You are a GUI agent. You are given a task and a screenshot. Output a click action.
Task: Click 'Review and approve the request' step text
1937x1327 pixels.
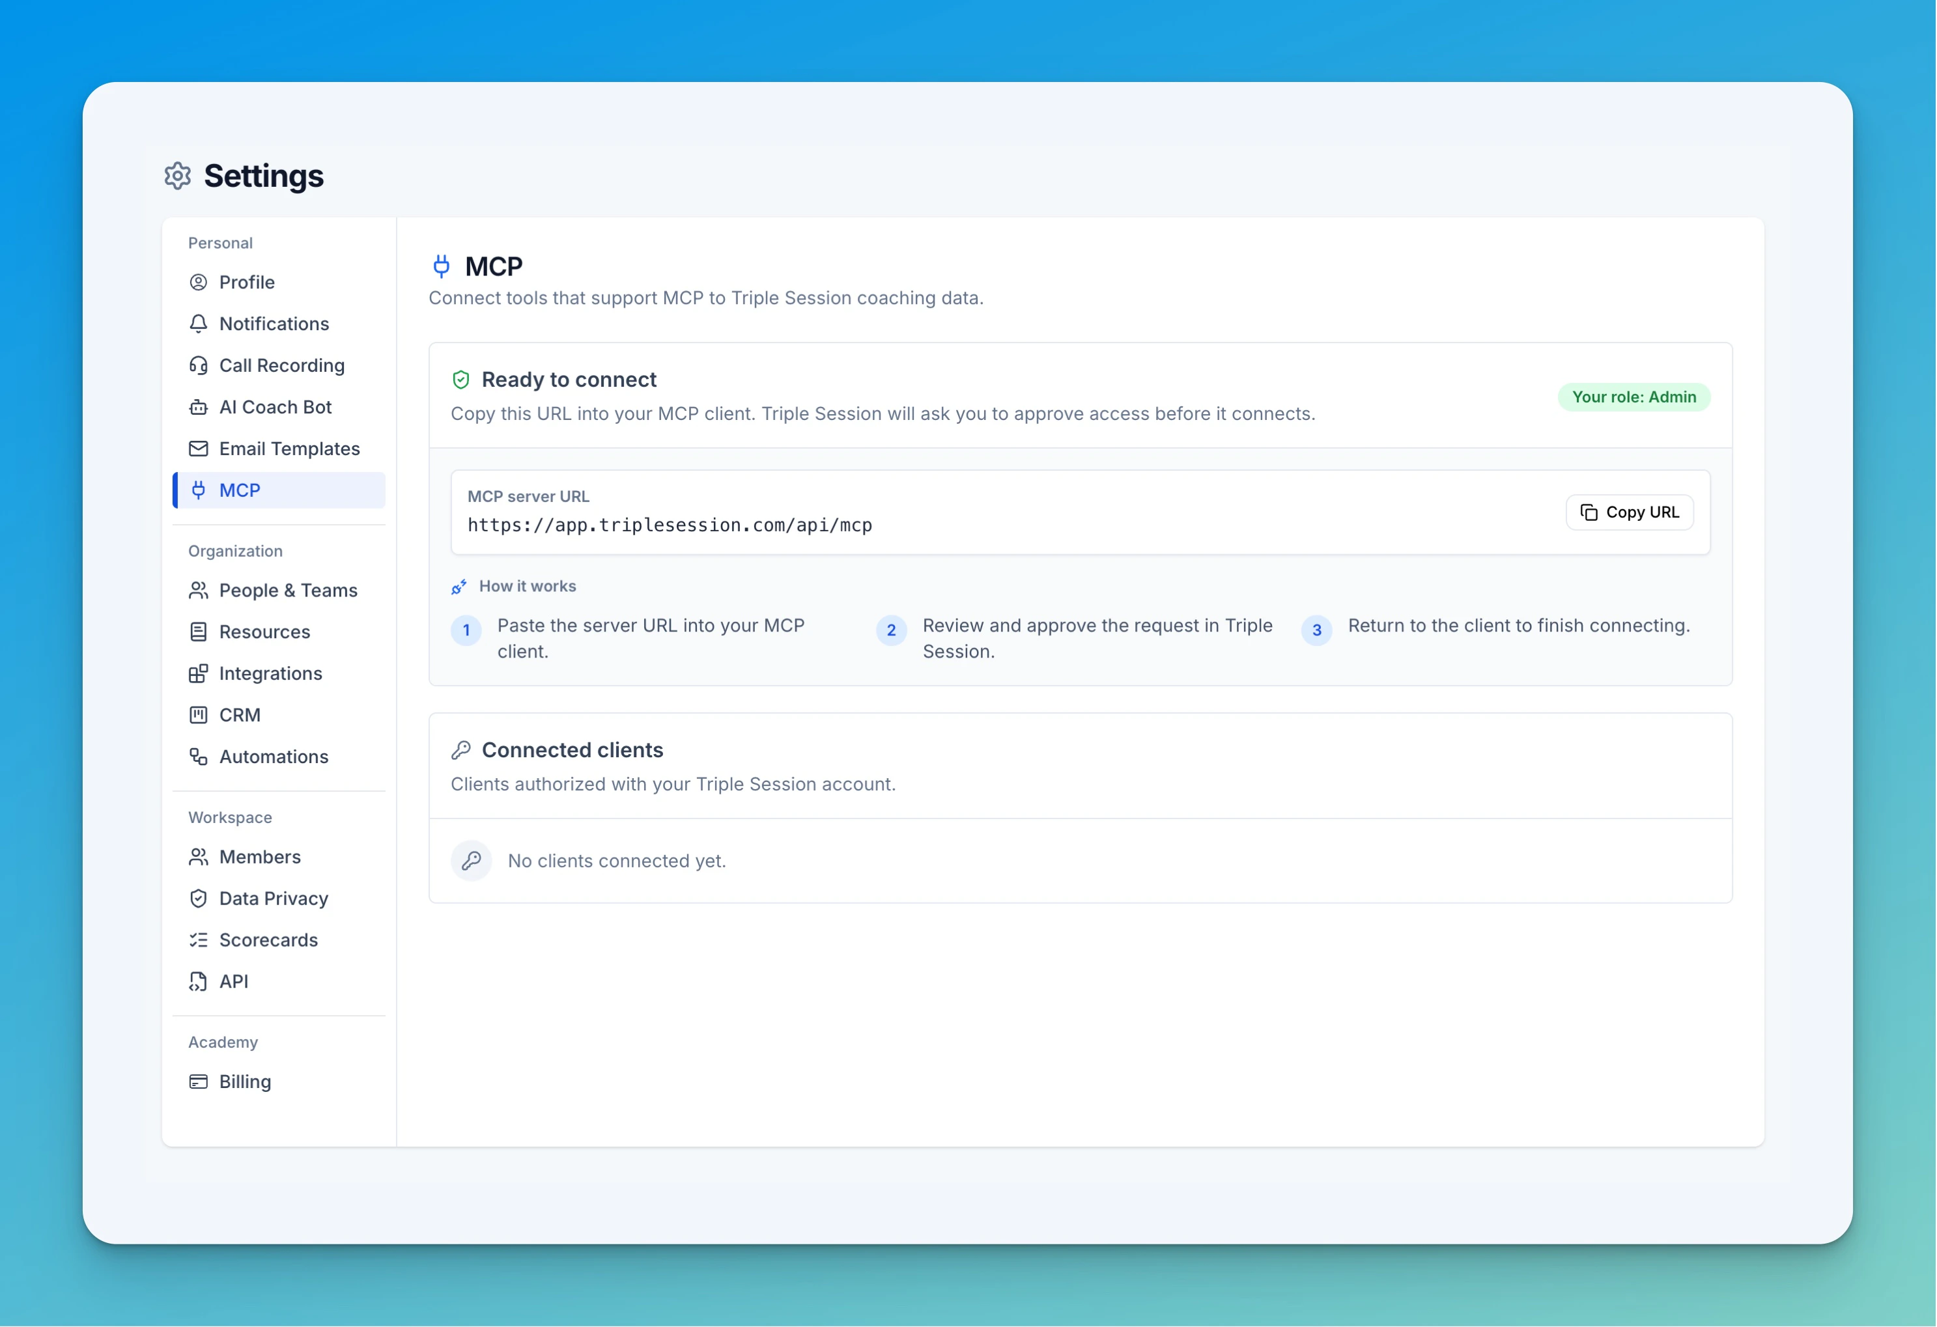tap(1097, 639)
